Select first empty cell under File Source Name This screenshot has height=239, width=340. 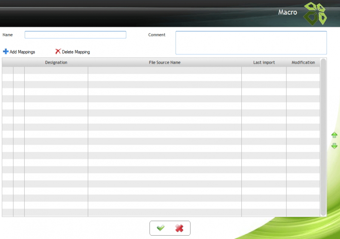coord(164,70)
